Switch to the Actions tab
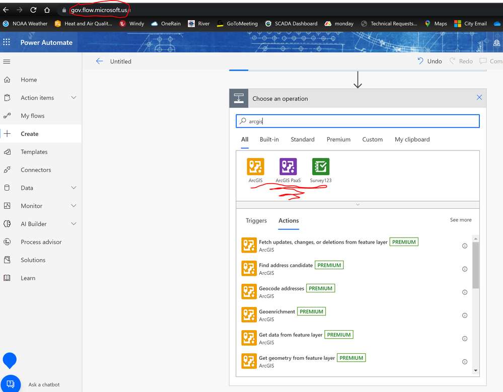Viewport: 503px width, 392px height. coord(289,220)
